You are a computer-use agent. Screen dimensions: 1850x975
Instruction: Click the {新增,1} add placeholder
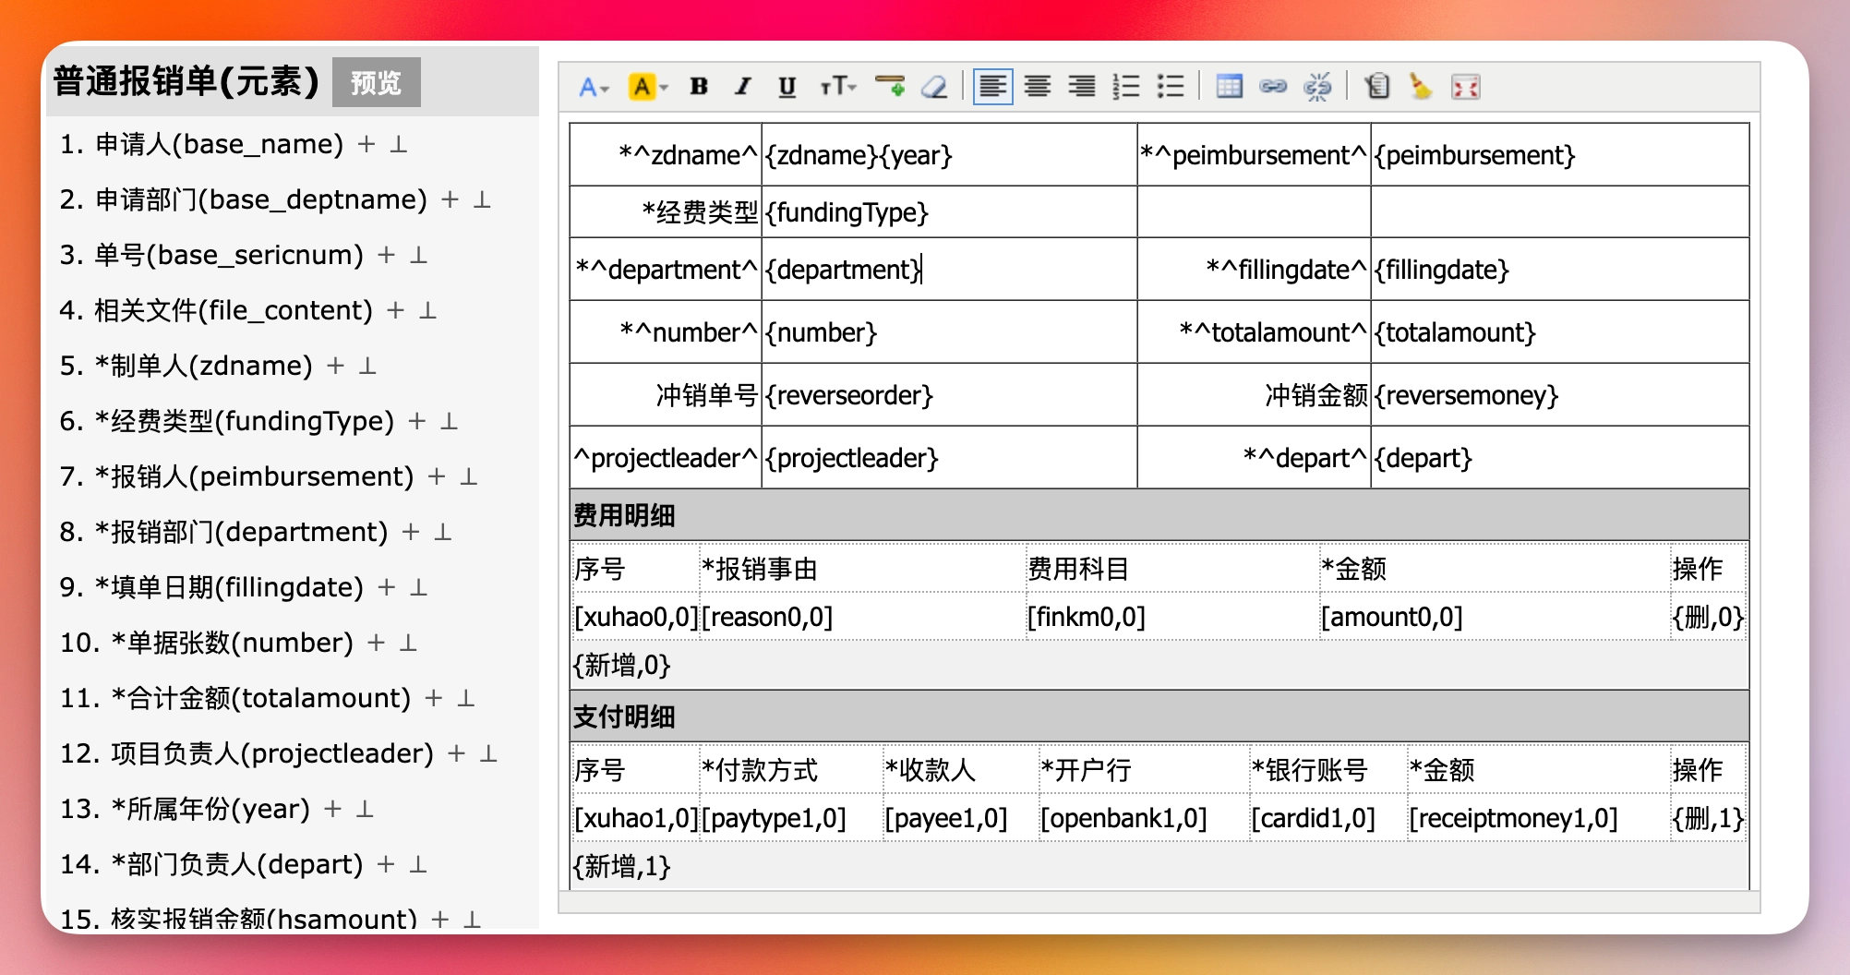(x=622, y=866)
